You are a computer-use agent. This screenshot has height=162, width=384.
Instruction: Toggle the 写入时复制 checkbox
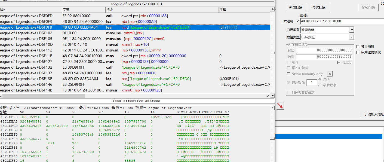click(289, 68)
